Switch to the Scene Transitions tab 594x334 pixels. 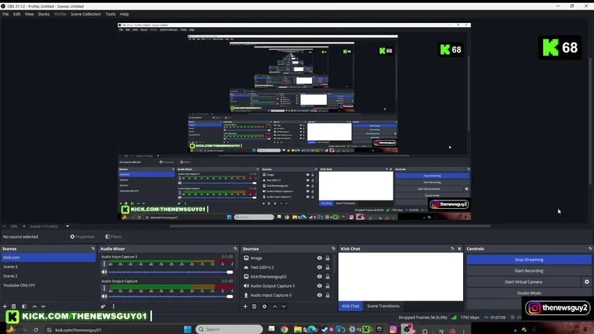tap(383, 306)
